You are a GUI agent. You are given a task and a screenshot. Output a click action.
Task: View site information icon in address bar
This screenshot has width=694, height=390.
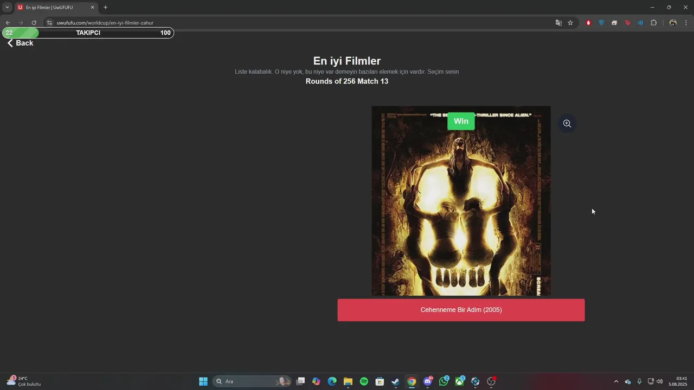[49, 23]
